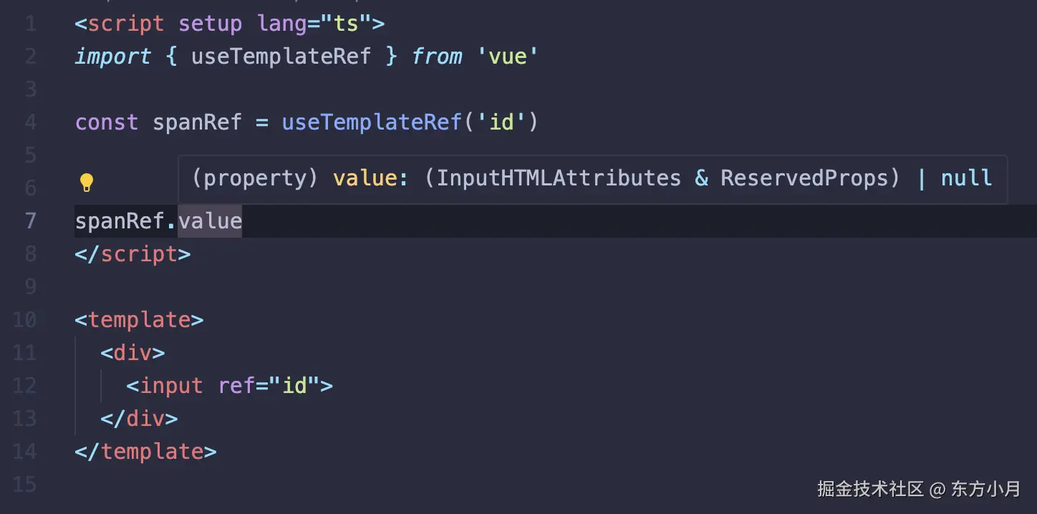Click the highlighted value property
Image resolution: width=1037 pixels, height=514 pixels.
click(x=210, y=220)
